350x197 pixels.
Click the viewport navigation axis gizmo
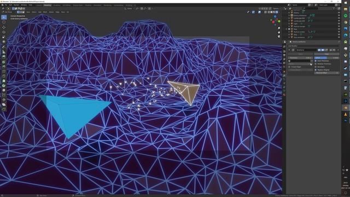click(276, 21)
